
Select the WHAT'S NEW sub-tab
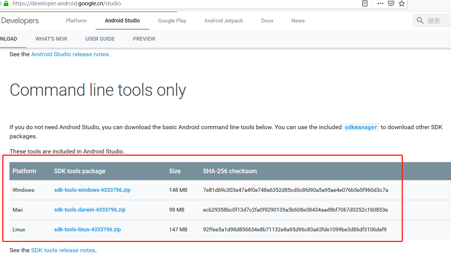click(51, 39)
